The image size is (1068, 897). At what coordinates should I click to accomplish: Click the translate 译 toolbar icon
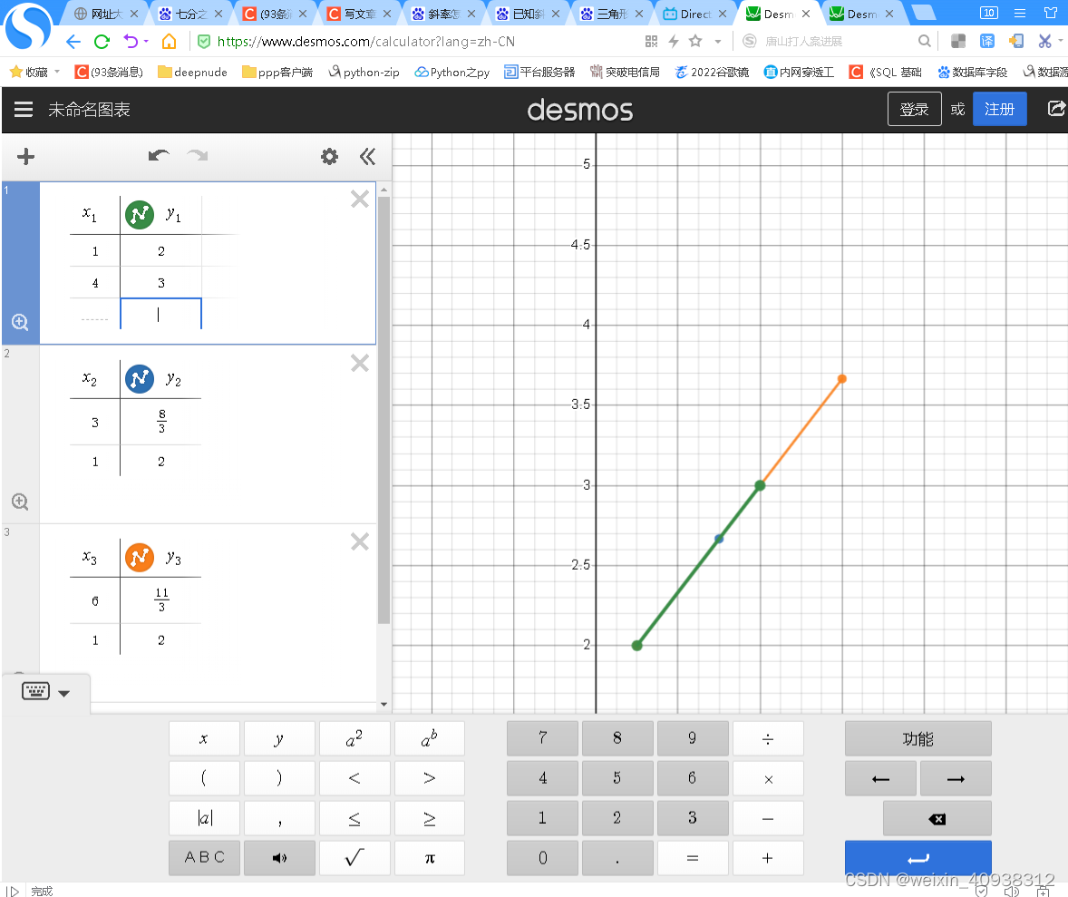[987, 42]
